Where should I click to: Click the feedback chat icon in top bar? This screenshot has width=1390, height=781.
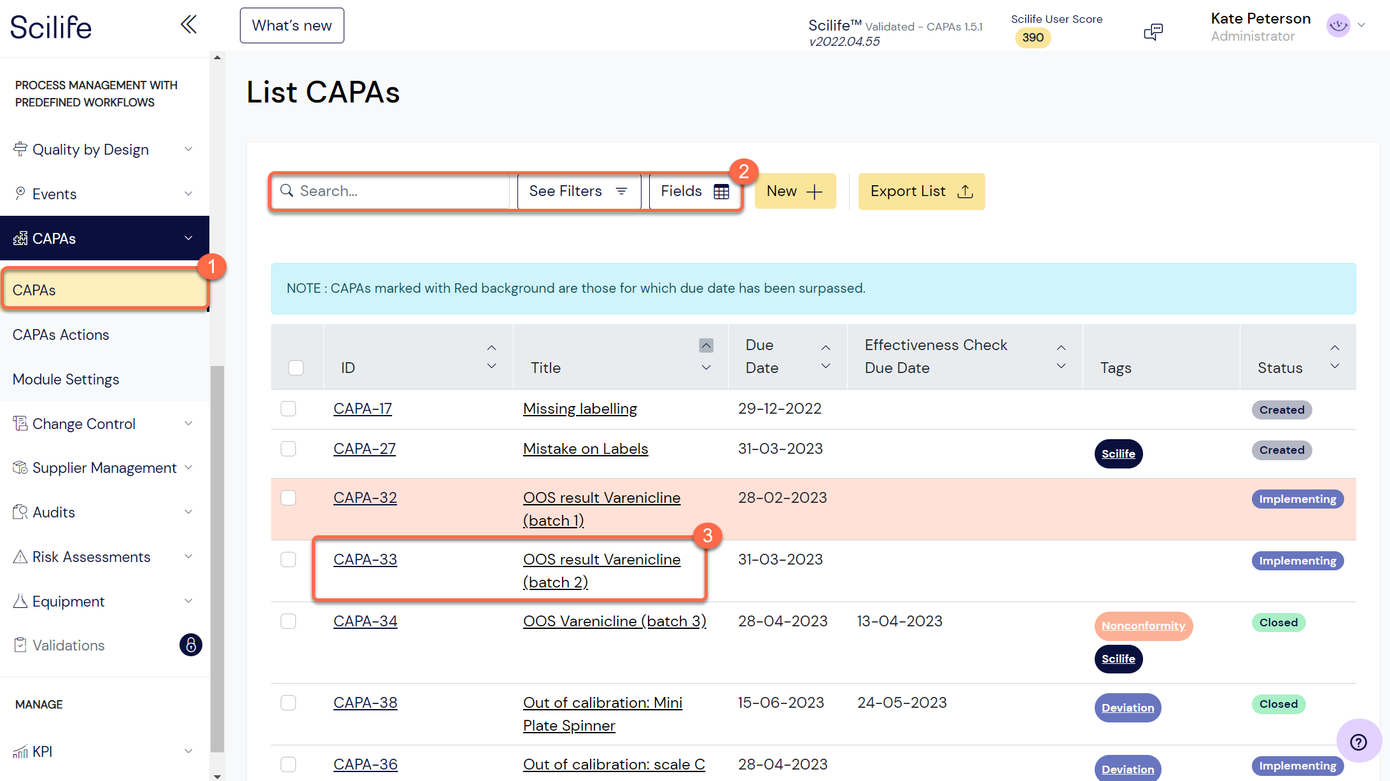tap(1153, 31)
